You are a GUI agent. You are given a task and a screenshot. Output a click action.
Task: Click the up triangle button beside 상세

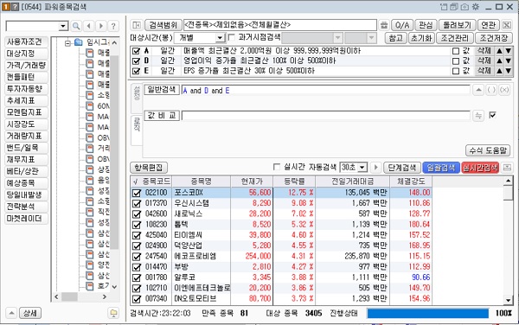(x=11, y=313)
